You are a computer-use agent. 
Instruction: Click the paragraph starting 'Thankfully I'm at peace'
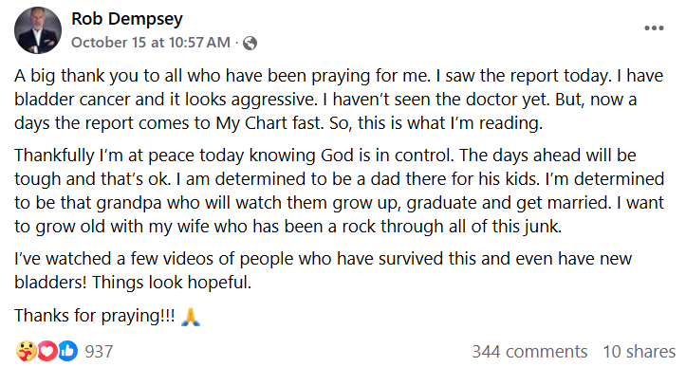coord(340,191)
